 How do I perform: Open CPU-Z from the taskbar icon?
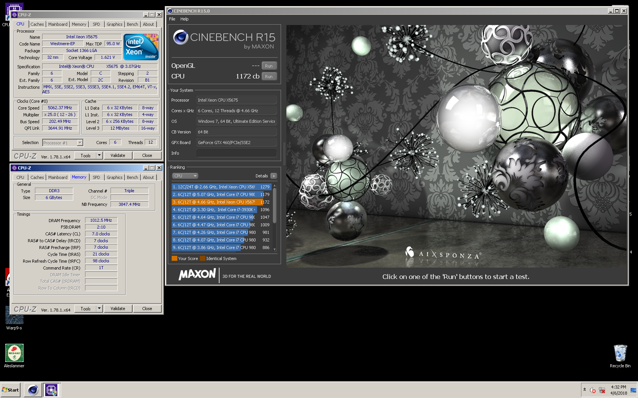[51, 390]
